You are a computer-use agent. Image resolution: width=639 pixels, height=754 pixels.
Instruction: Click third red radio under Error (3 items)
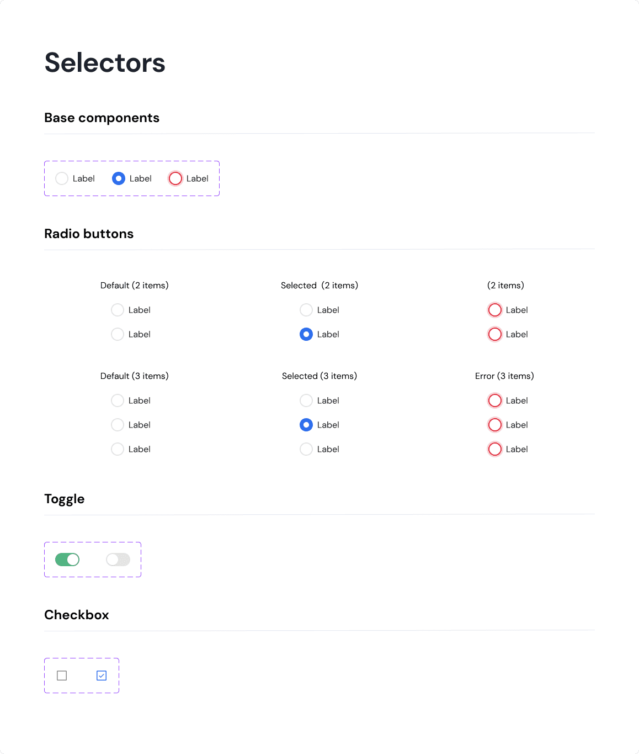495,449
